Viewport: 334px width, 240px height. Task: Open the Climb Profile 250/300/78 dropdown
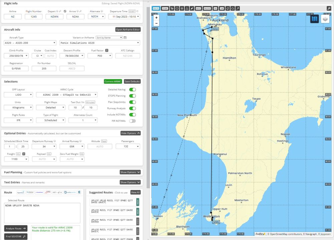[x=16, y=56]
